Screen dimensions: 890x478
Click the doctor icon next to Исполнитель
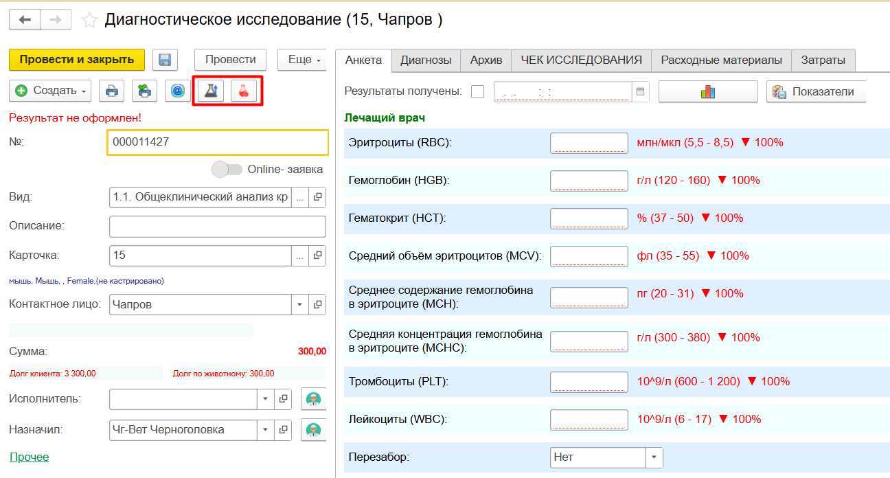313,398
